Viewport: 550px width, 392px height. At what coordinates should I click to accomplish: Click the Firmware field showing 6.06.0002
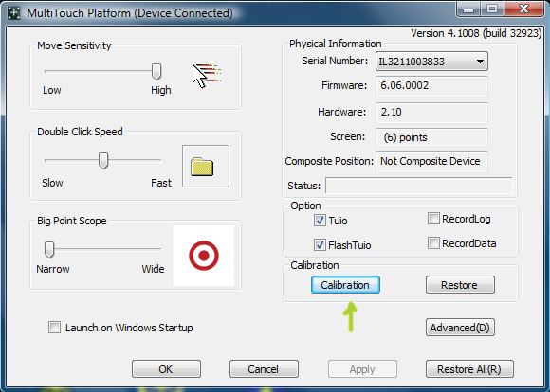(431, 86)
